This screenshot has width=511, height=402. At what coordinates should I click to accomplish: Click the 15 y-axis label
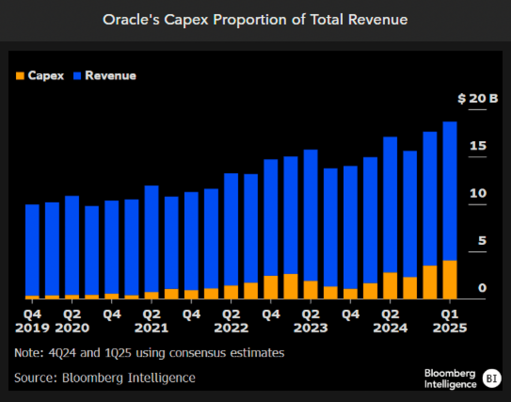click(x=478, y=146)
